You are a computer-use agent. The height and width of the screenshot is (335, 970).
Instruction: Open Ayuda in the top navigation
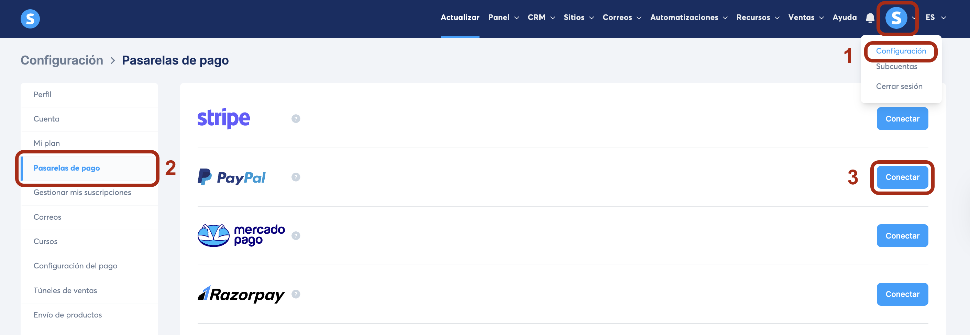point(845,17)
